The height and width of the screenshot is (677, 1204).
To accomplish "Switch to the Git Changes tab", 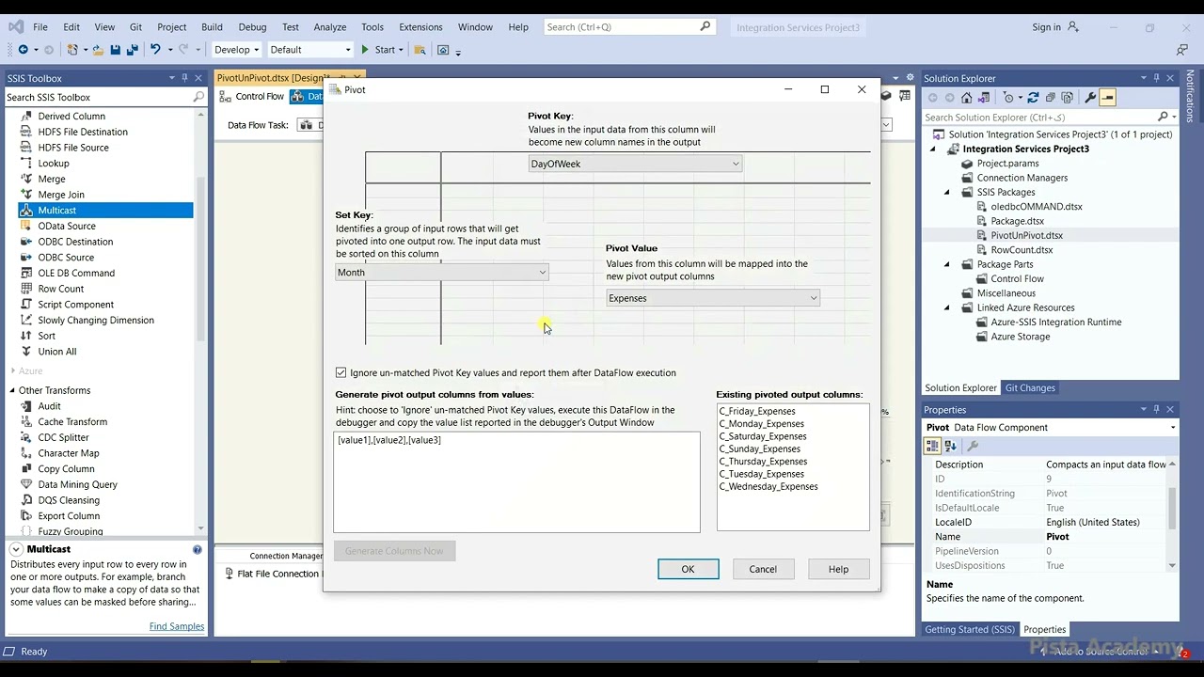I will (1030, 388).
